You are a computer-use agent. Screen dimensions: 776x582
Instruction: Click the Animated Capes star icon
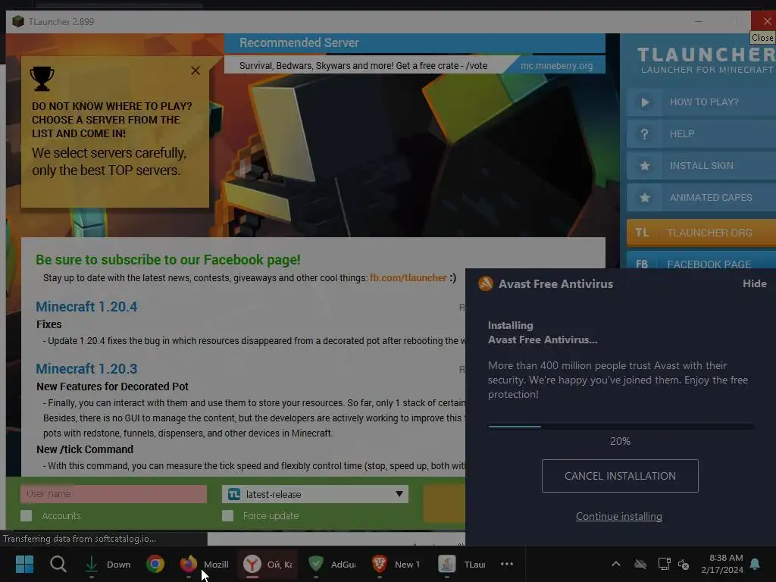click(x=644, y=198)
